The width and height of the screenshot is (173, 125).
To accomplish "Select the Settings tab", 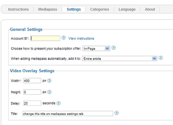I will pyautogui.click(x=74, y=9).
